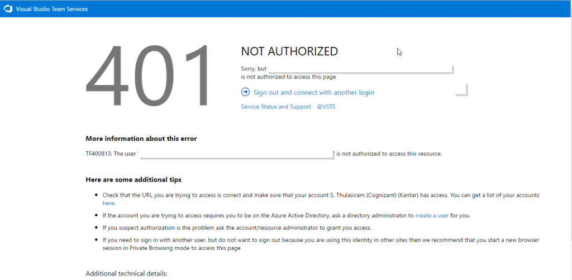Click the Visual Studio Team Services logo icon
This screenshot has width=572, height=280.
pos(8,9)
